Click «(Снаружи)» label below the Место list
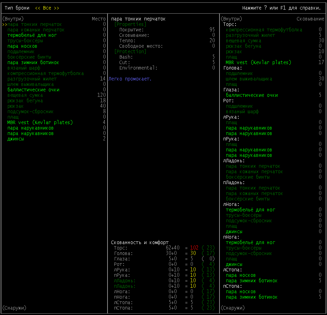The image size is (327, 315). pos(14,308)
